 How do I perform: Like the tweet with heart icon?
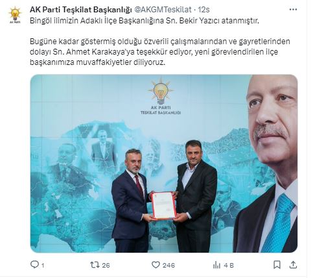point(156,265)
